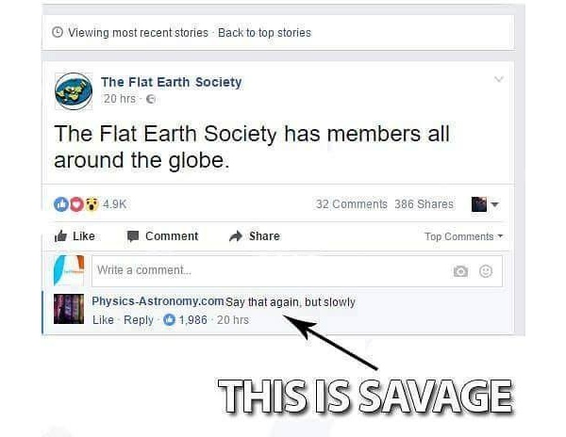Go back to top stories link

coord(264,33)
